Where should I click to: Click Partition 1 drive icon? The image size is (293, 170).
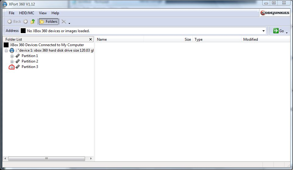pos(18,56)
